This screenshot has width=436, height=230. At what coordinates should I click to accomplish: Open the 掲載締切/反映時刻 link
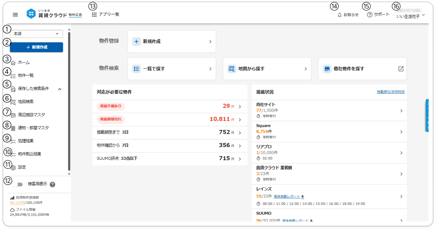(391, 92)
